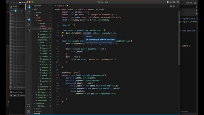This screenshot has height=115, width=204.
Task: Open changes compare icon in editor toolbar
Action: click(x=171, y=6)
